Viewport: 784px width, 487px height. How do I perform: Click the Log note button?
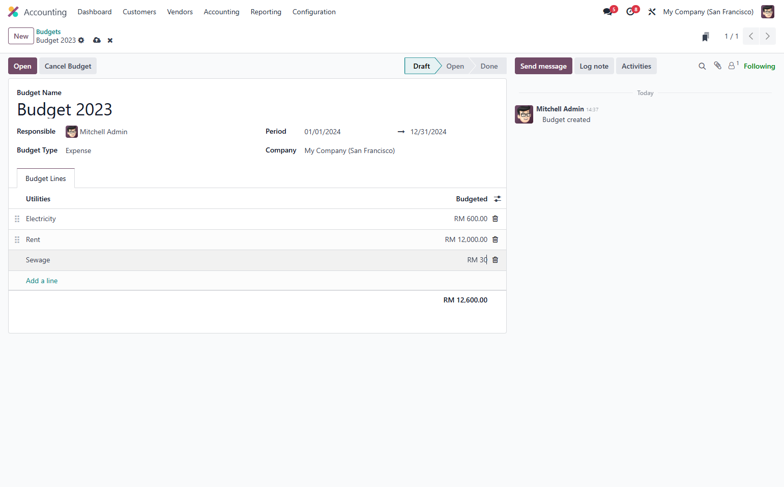tap(594, 66)
